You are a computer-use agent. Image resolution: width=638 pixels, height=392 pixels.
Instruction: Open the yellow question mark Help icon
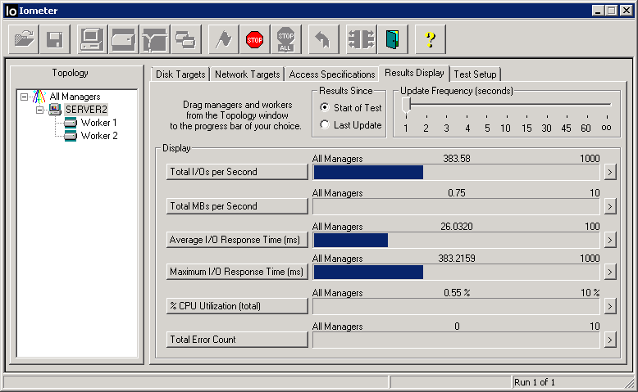(430, 38)
